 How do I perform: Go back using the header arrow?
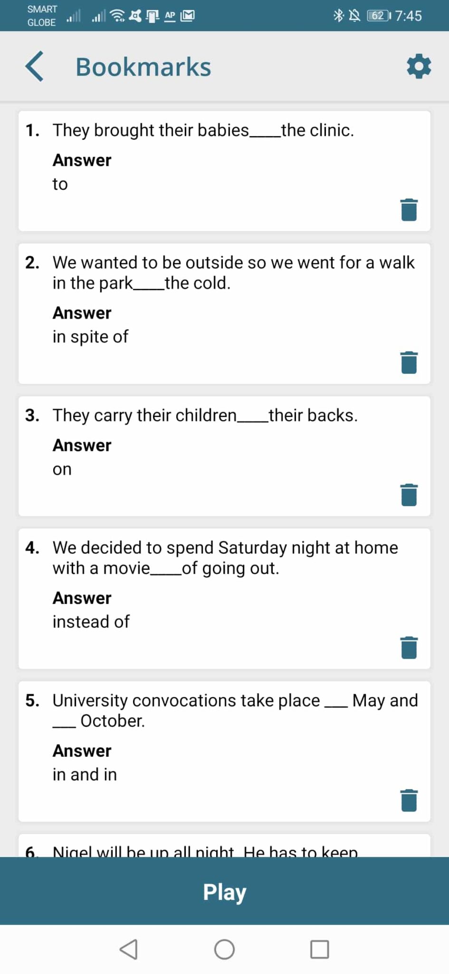[x=34, y=67]
